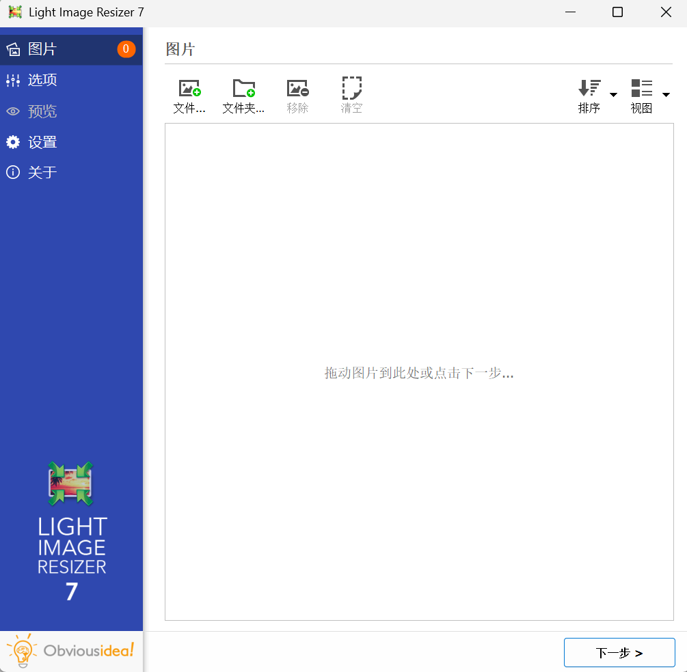The height and width of the screenshot is (672, 687).
Task: Click the 下一步 (Next) button
Action: point(619,652)
